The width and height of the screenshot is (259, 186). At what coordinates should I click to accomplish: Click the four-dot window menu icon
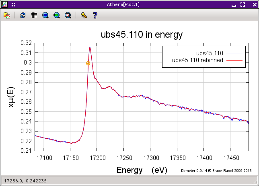(x=14, y=4)
